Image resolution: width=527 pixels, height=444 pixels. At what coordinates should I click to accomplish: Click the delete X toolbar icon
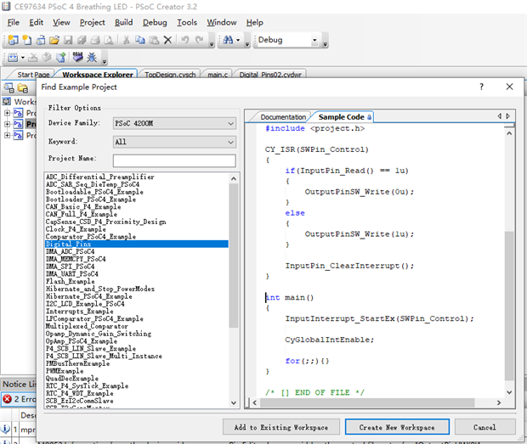point(167,40)
